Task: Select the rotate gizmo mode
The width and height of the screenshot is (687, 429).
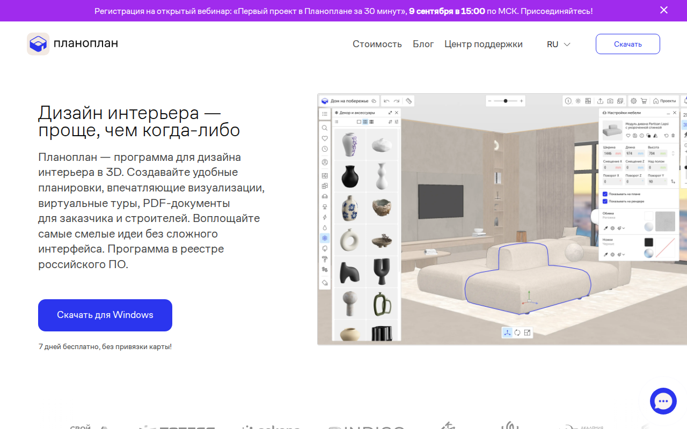Action: (517, 332)
